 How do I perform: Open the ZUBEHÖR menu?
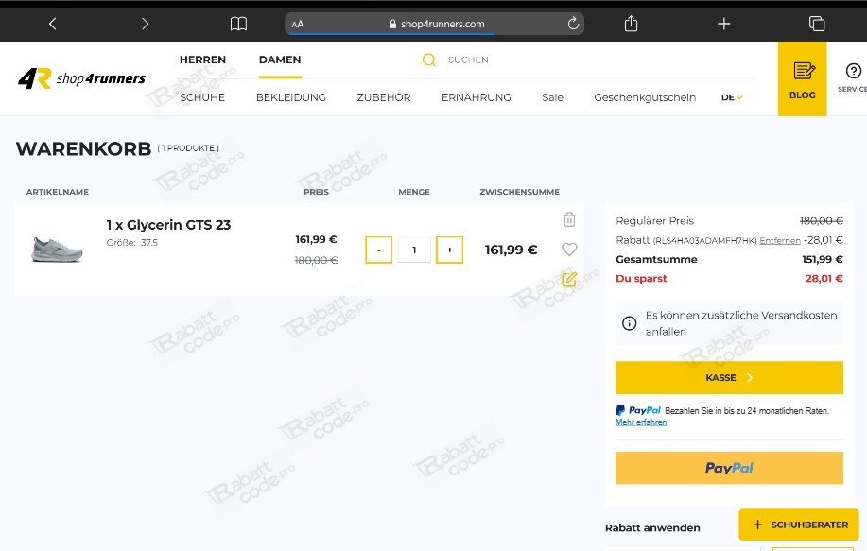(x=384, y=97)
